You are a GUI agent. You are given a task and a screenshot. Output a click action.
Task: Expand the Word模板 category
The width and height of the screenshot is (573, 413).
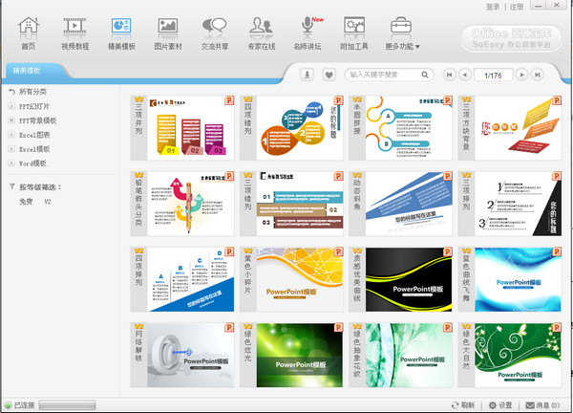point(35,163)
